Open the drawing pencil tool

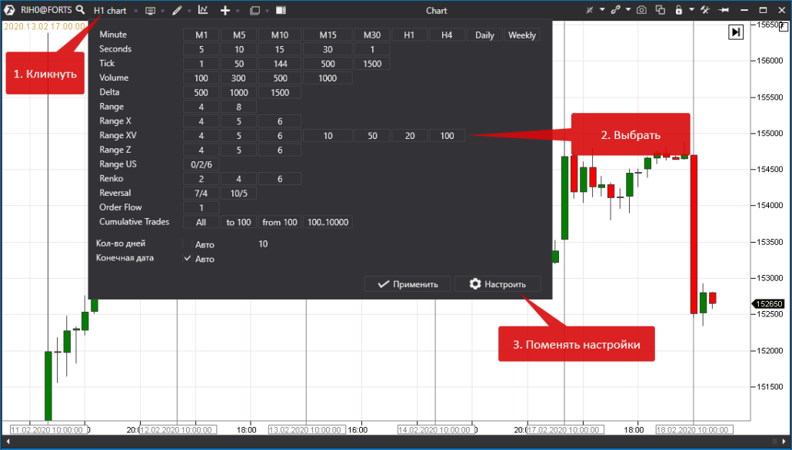click(x=178, y=11)
